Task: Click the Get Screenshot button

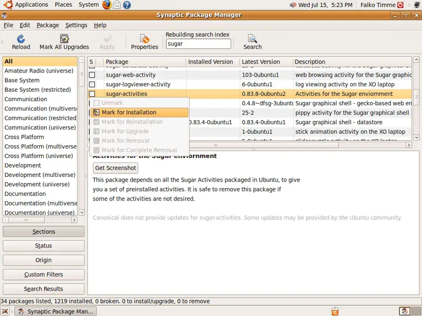Action: 116,168
